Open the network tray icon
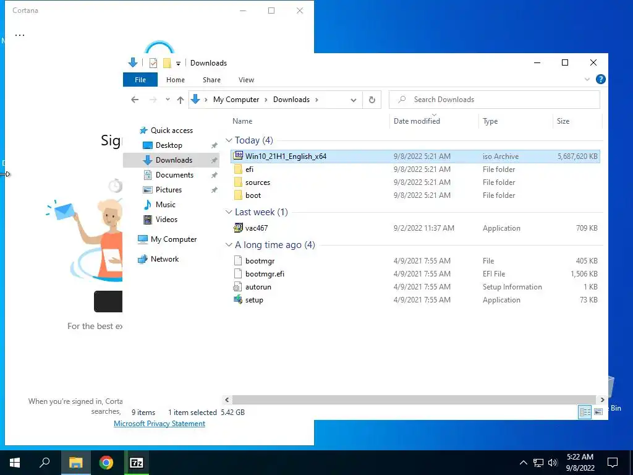 538,463
